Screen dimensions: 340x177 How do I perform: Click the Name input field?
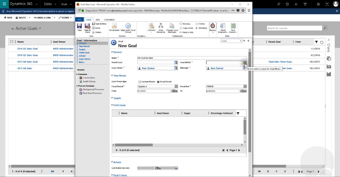coord(192,58)
